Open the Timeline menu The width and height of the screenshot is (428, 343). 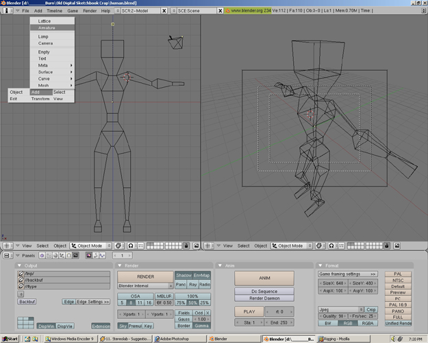point(54,11)
